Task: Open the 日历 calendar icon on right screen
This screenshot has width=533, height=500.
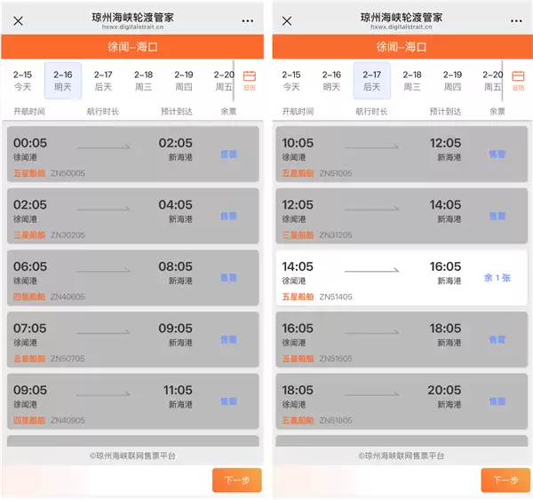Action: click(518, 80)
